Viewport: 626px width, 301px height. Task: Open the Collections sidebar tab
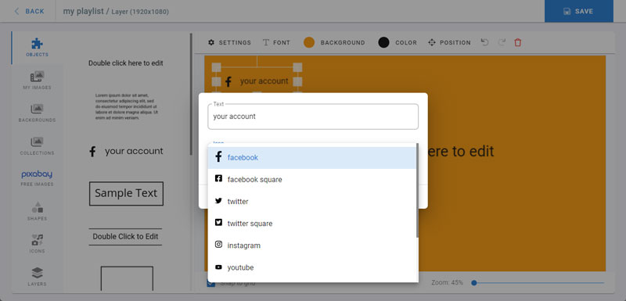37,146
